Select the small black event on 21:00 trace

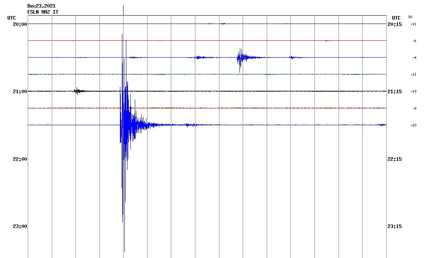coord(78,91)
